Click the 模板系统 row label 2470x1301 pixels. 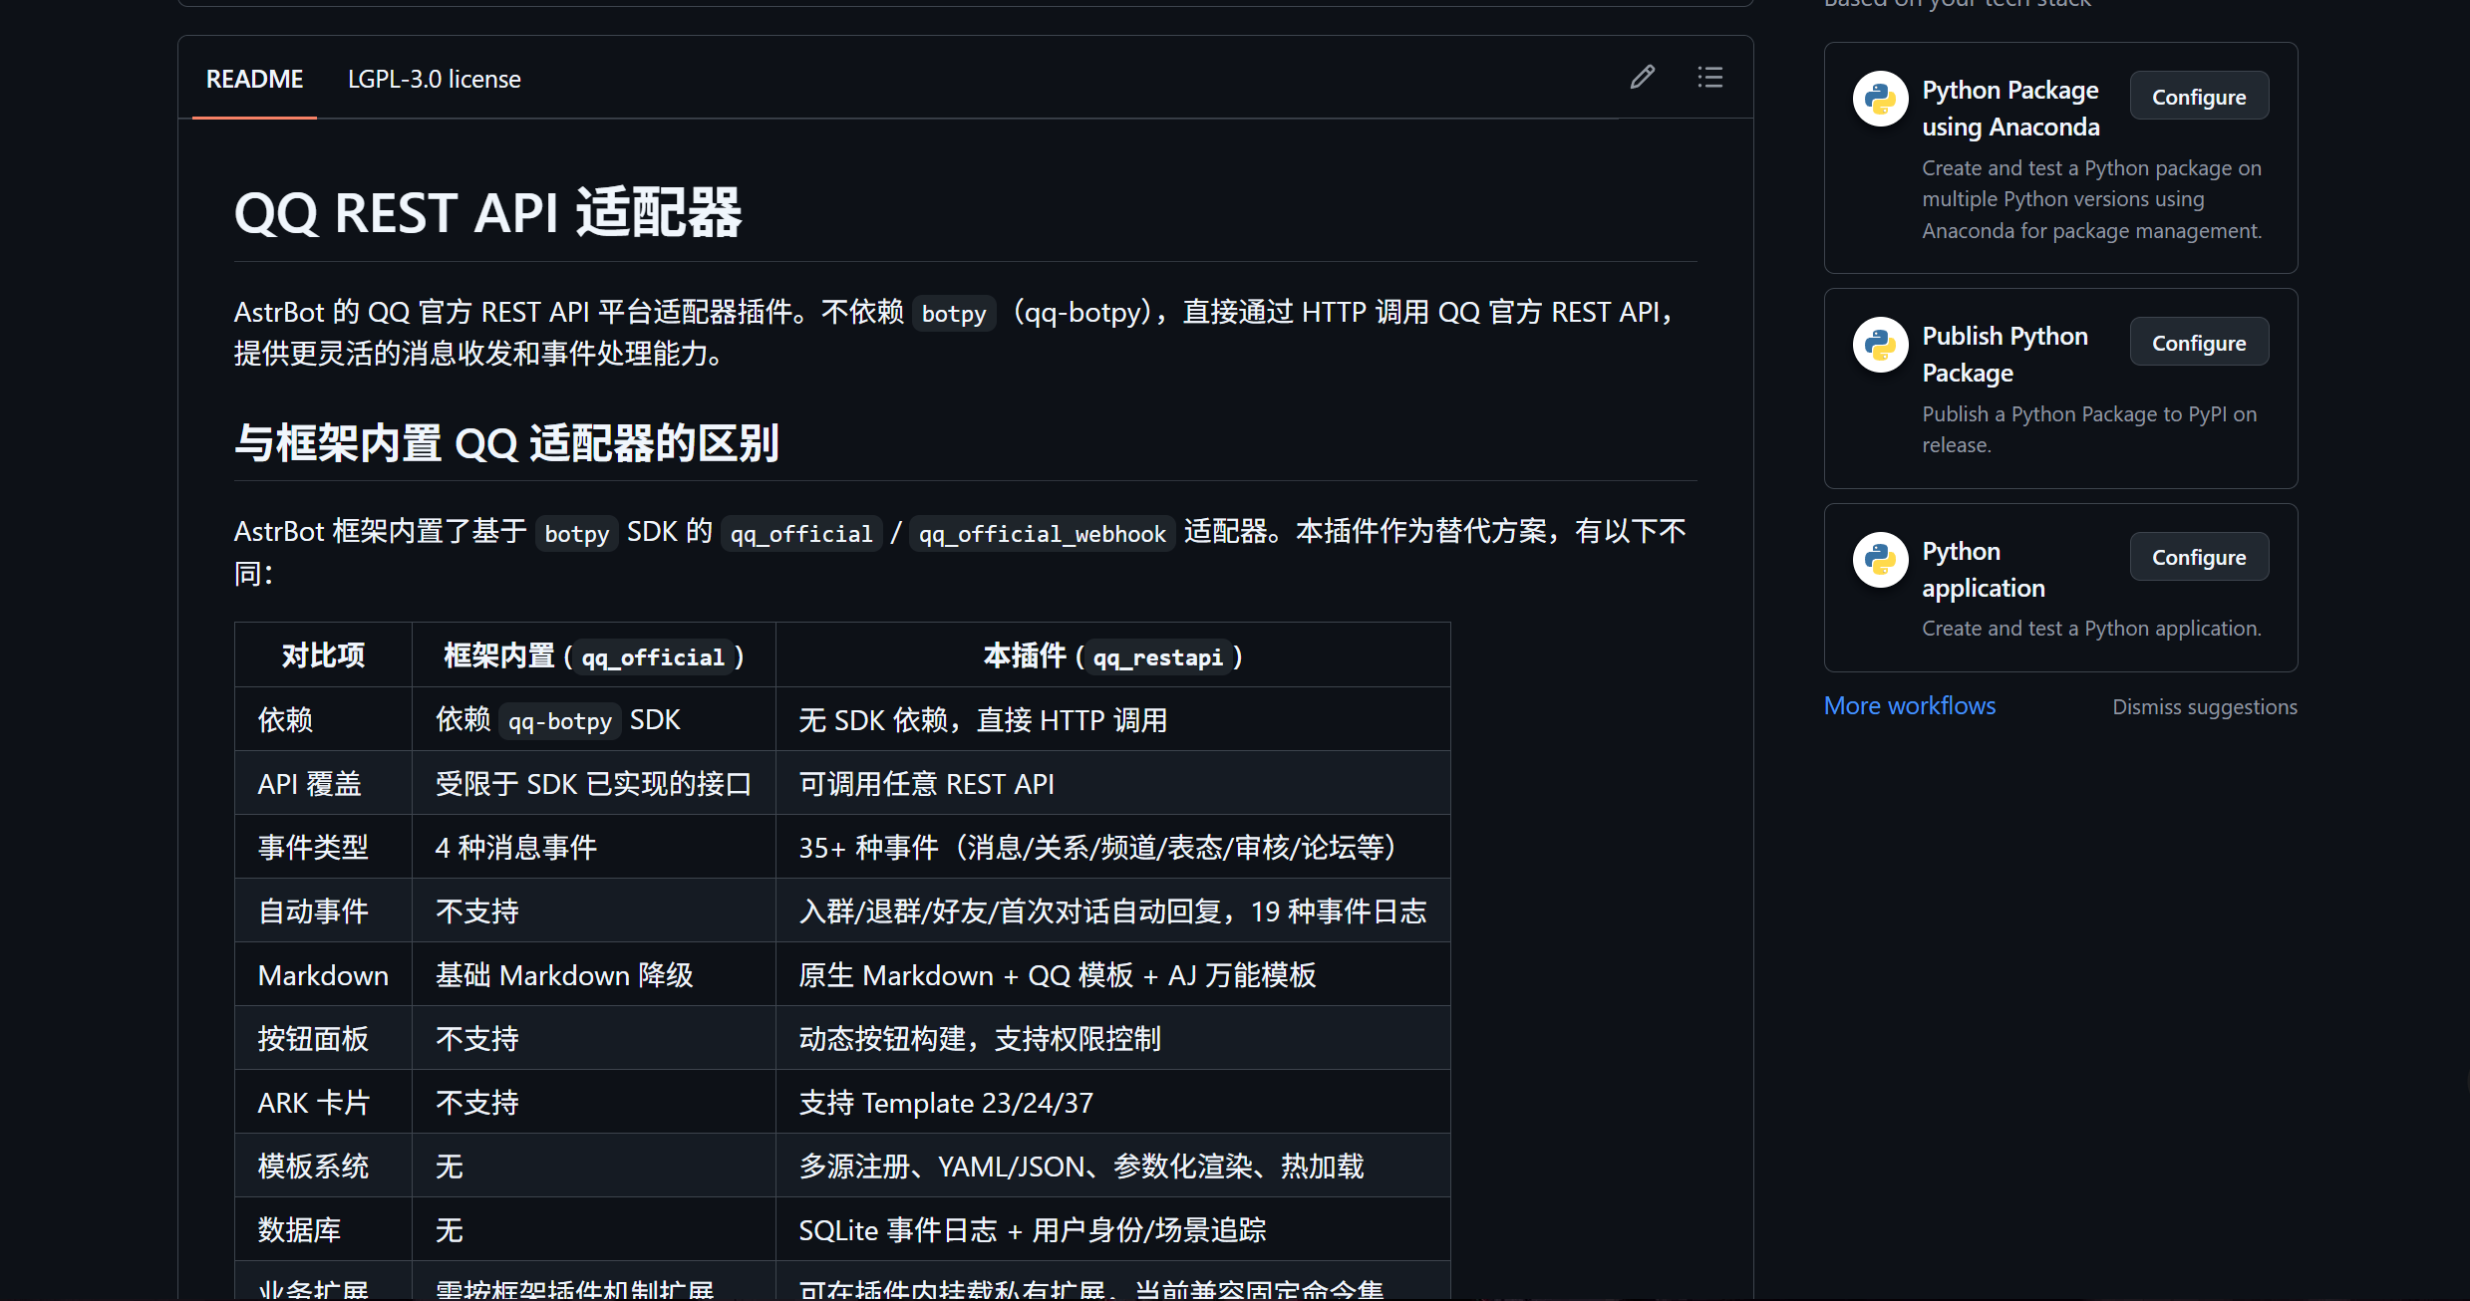pos(323,1166)
